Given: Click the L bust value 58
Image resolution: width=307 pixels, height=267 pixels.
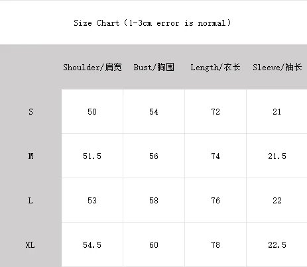Looking at the screenshot, I should pyautogui.click(x=154, y=201).
